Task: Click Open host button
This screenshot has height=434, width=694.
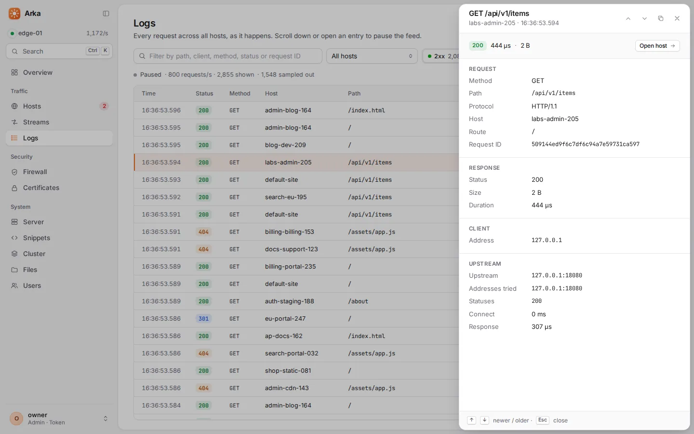Action: click(x=657, y=46)
